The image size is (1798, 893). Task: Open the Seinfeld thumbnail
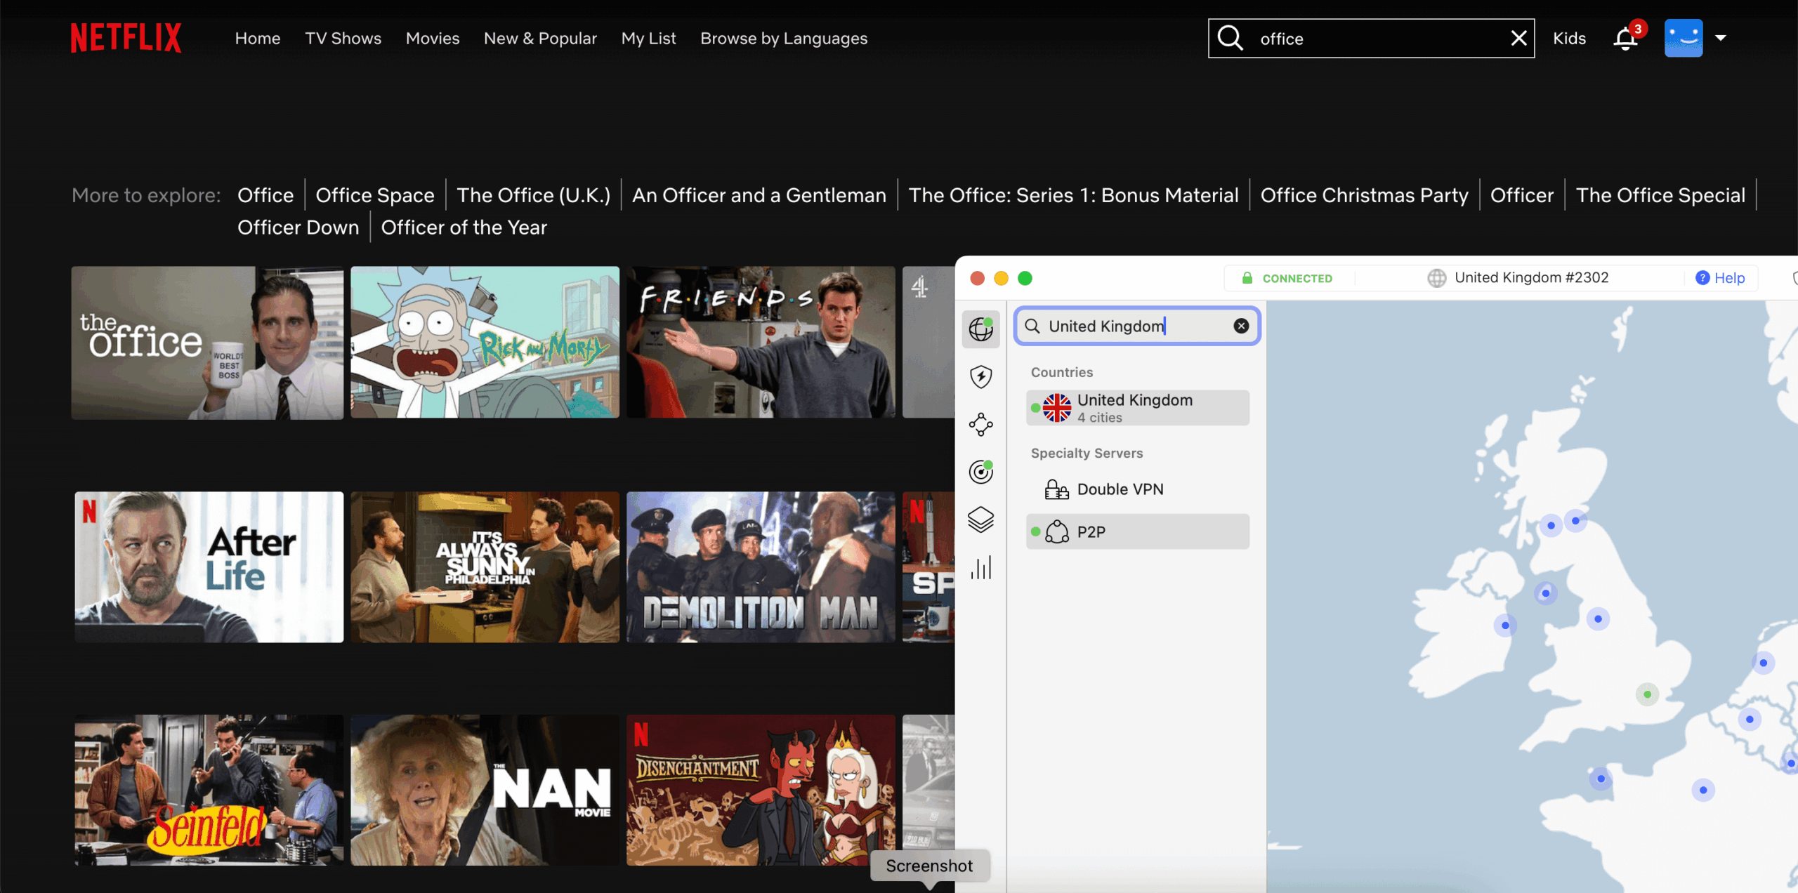pos(209,790)
